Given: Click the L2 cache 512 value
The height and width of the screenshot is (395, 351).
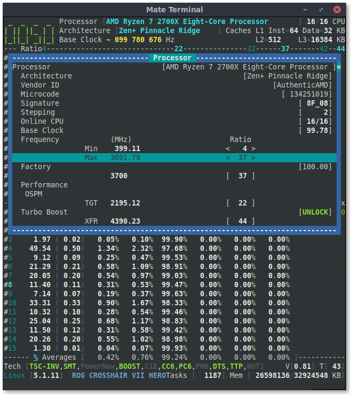Looking at the screenshot, I should [x=275, y=40].
